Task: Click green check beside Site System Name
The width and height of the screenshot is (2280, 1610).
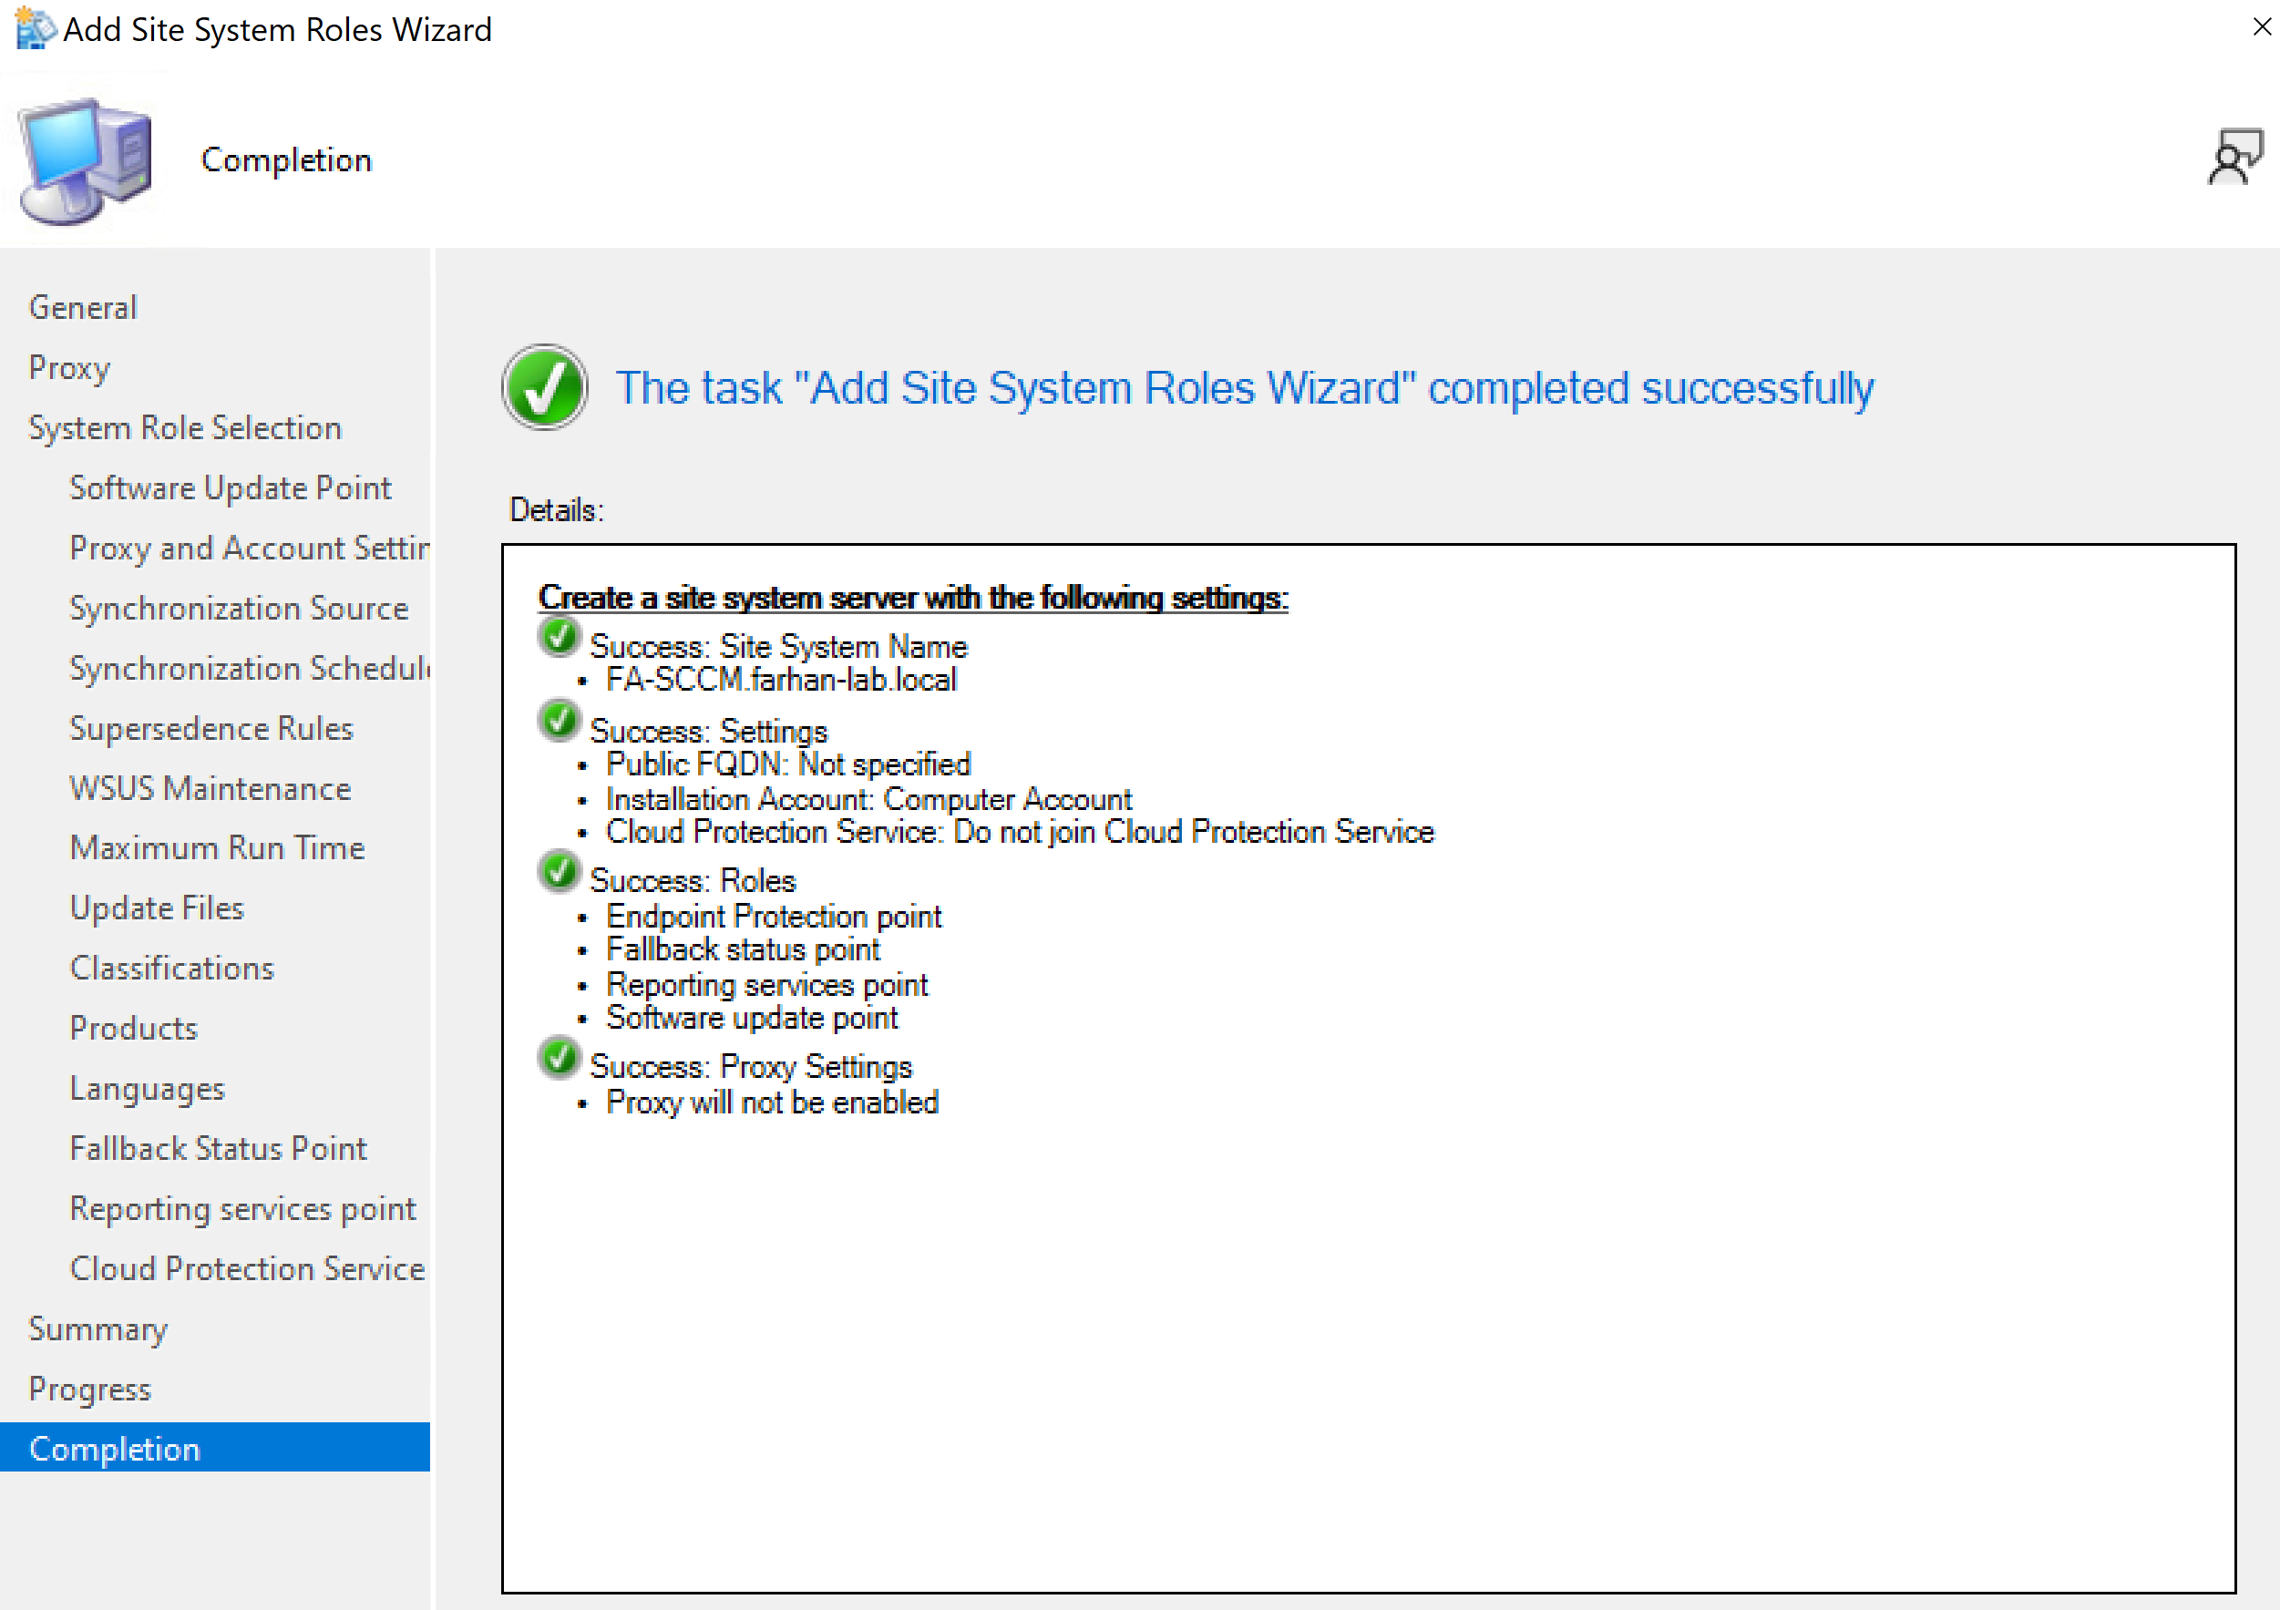Action: [560, 637]
